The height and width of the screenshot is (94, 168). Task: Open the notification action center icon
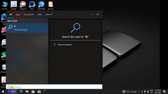pyautogui.click(x=164, y=92)
